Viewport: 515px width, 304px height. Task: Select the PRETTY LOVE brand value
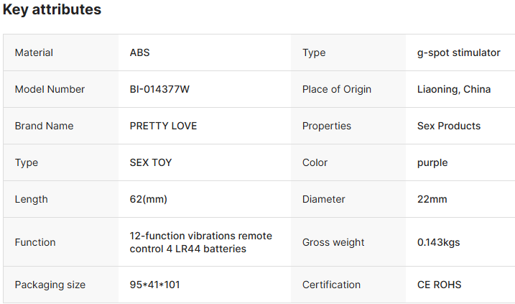pos(163,126)
